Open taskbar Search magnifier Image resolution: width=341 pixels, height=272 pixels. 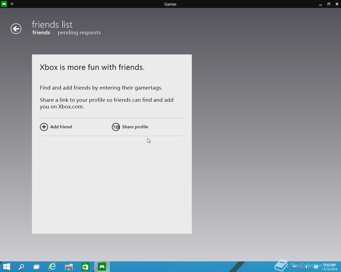[x=21, y=267]
